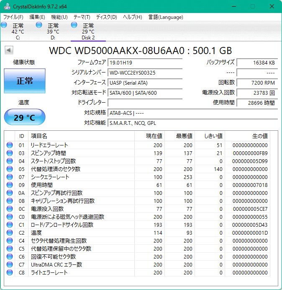Close the CrystalDiskInfo window
This screenshot has height=290, width=282.
coord(272,6)
